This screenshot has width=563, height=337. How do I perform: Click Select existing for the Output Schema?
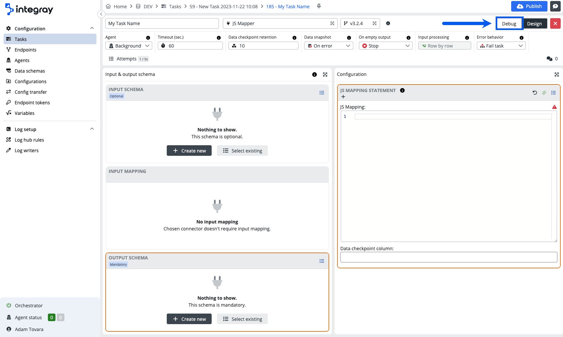[x=242, y=319]
